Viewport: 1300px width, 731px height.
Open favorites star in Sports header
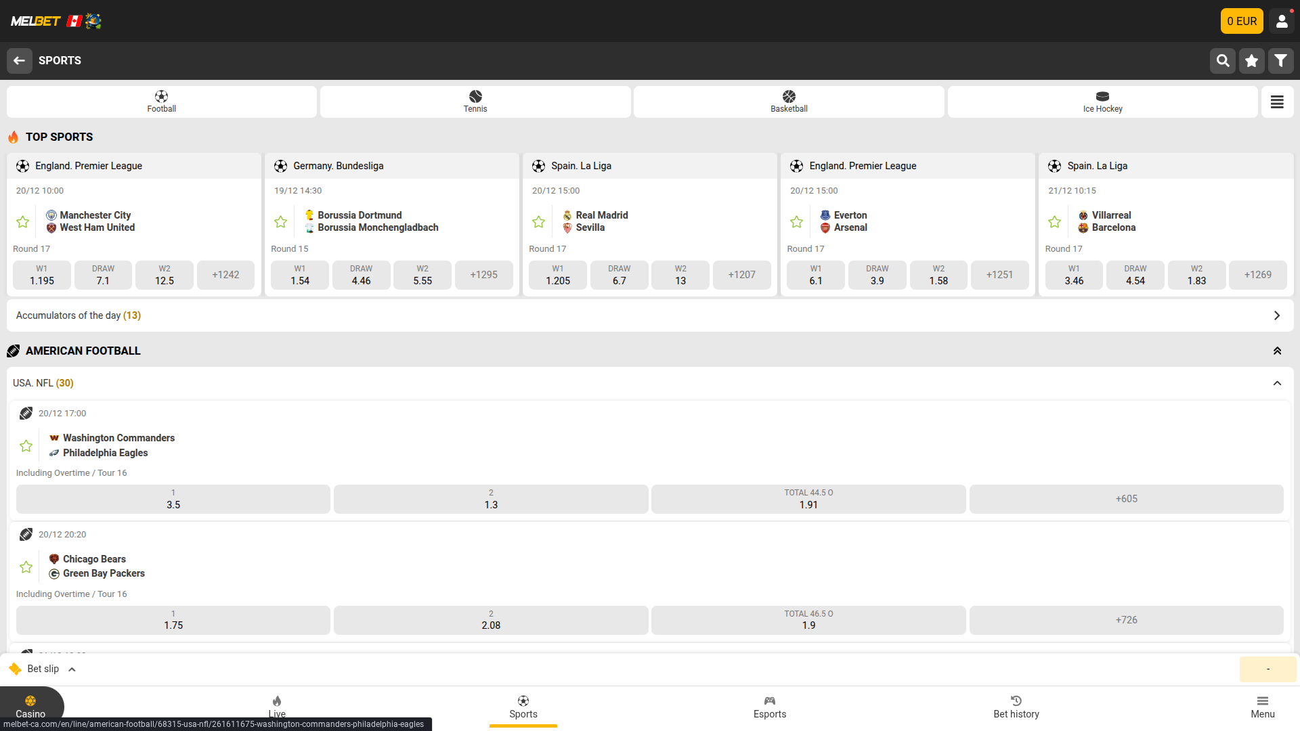[1251, 61]
